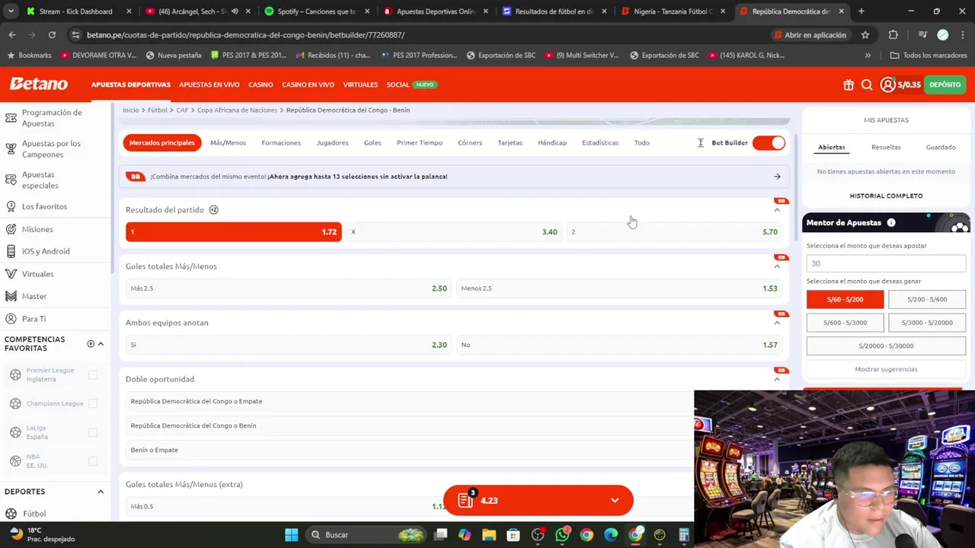Click the Betano logo
Screen dimensions: 975x548
pos(38,84)
